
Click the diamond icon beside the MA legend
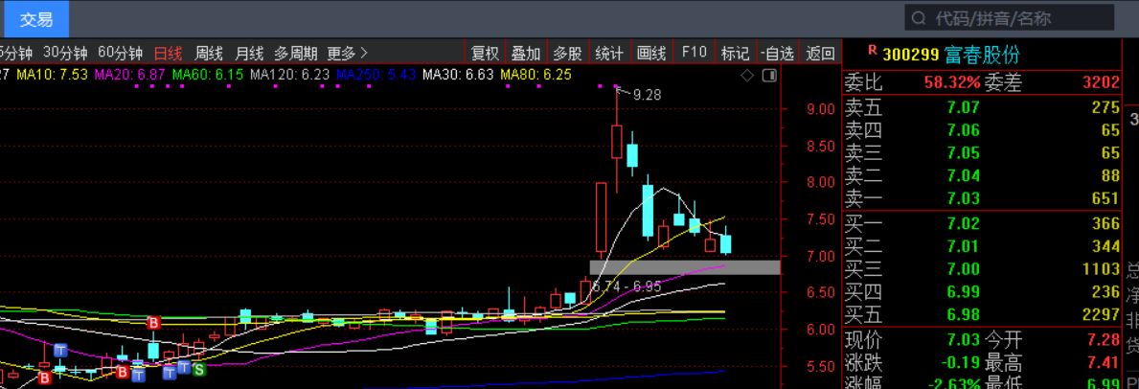[747, 75]
